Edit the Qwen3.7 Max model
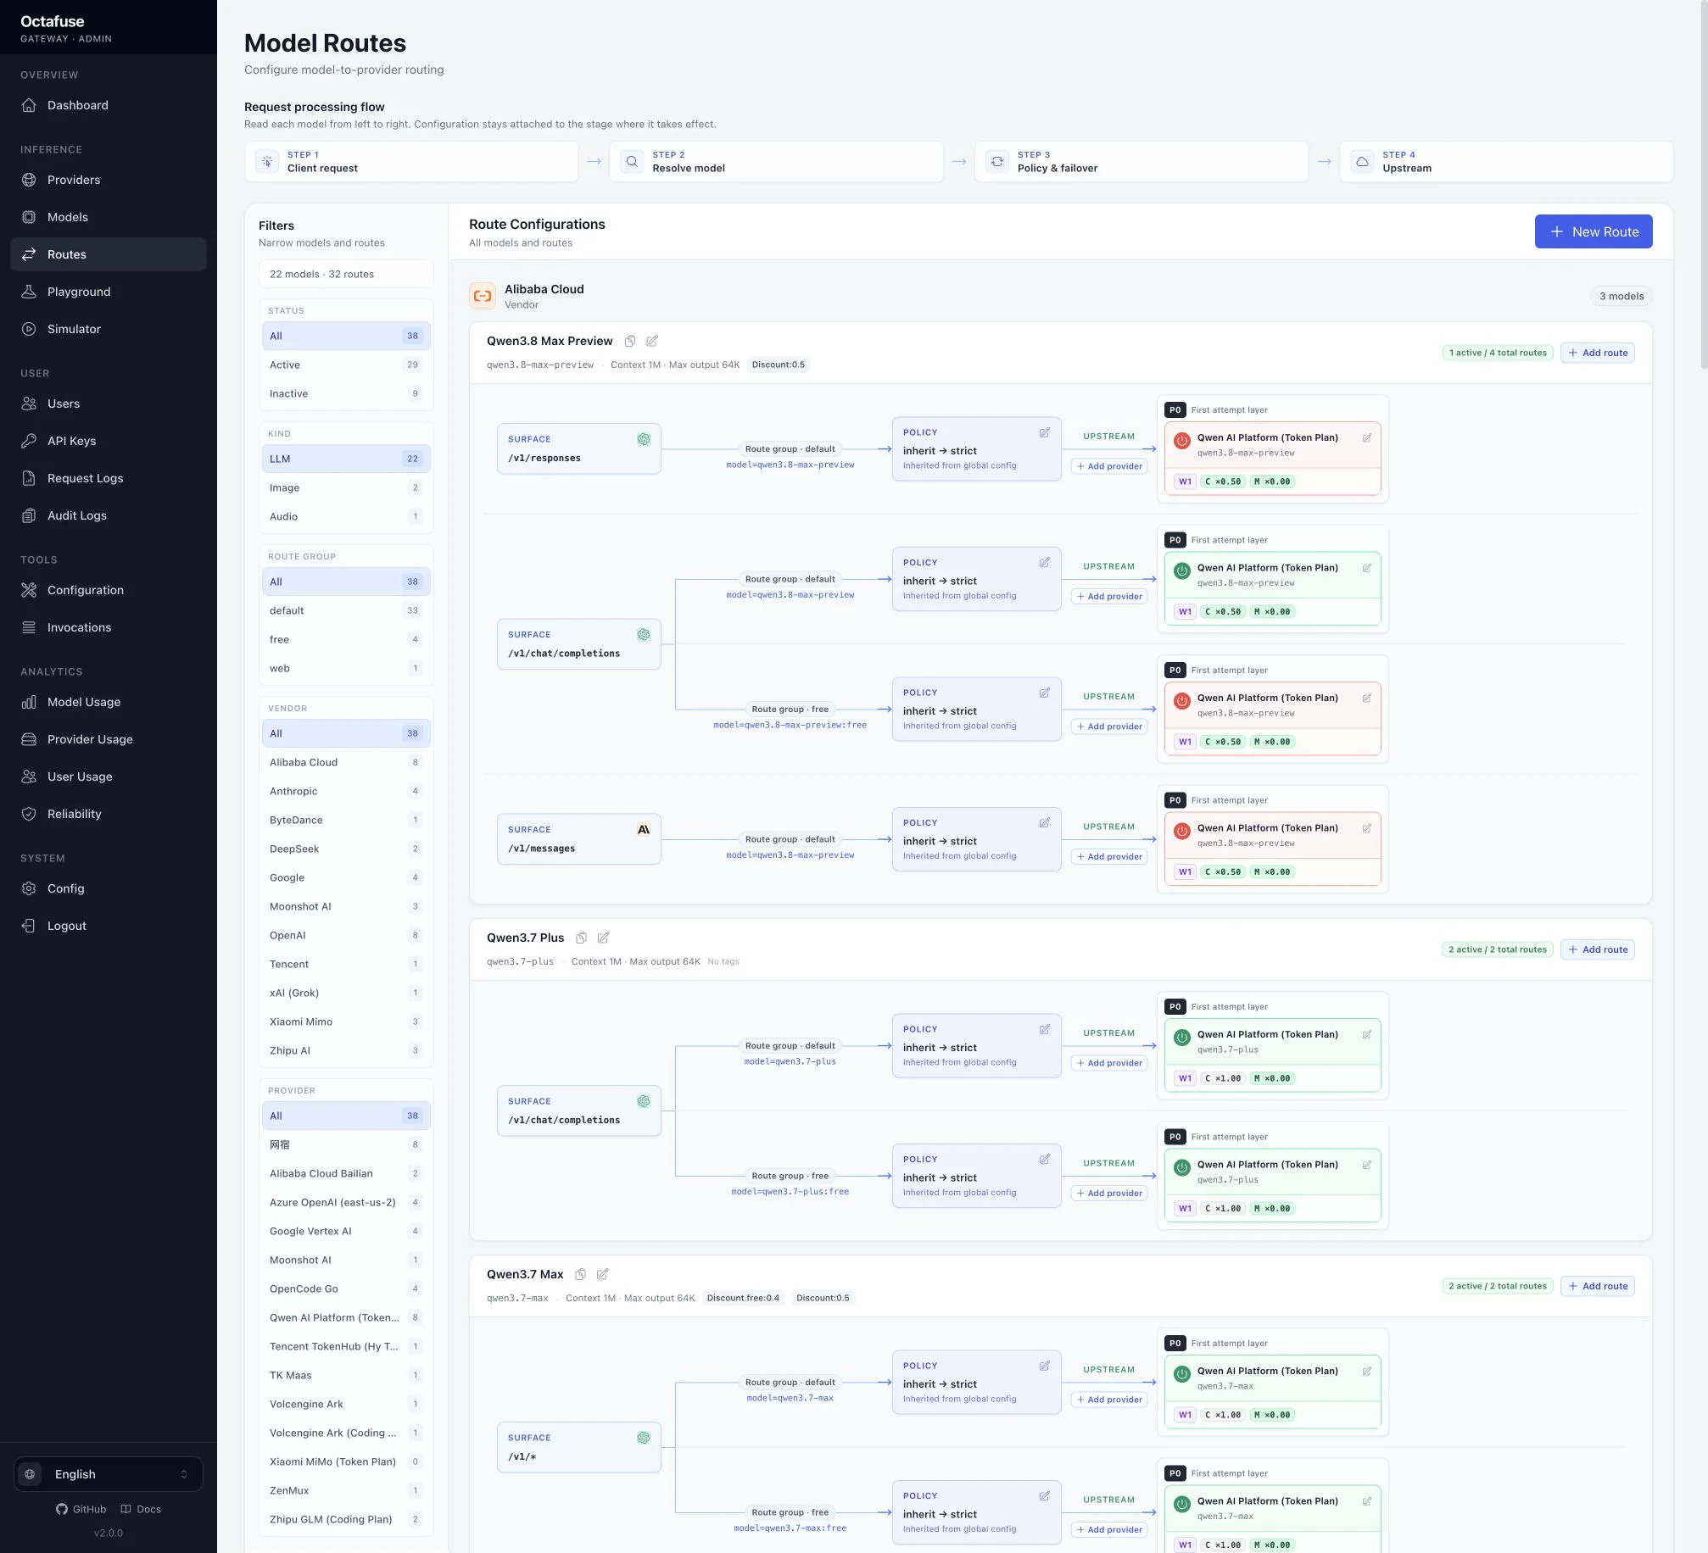The width and height of the screenshot is (1708, 1553). pos(603,1274)
